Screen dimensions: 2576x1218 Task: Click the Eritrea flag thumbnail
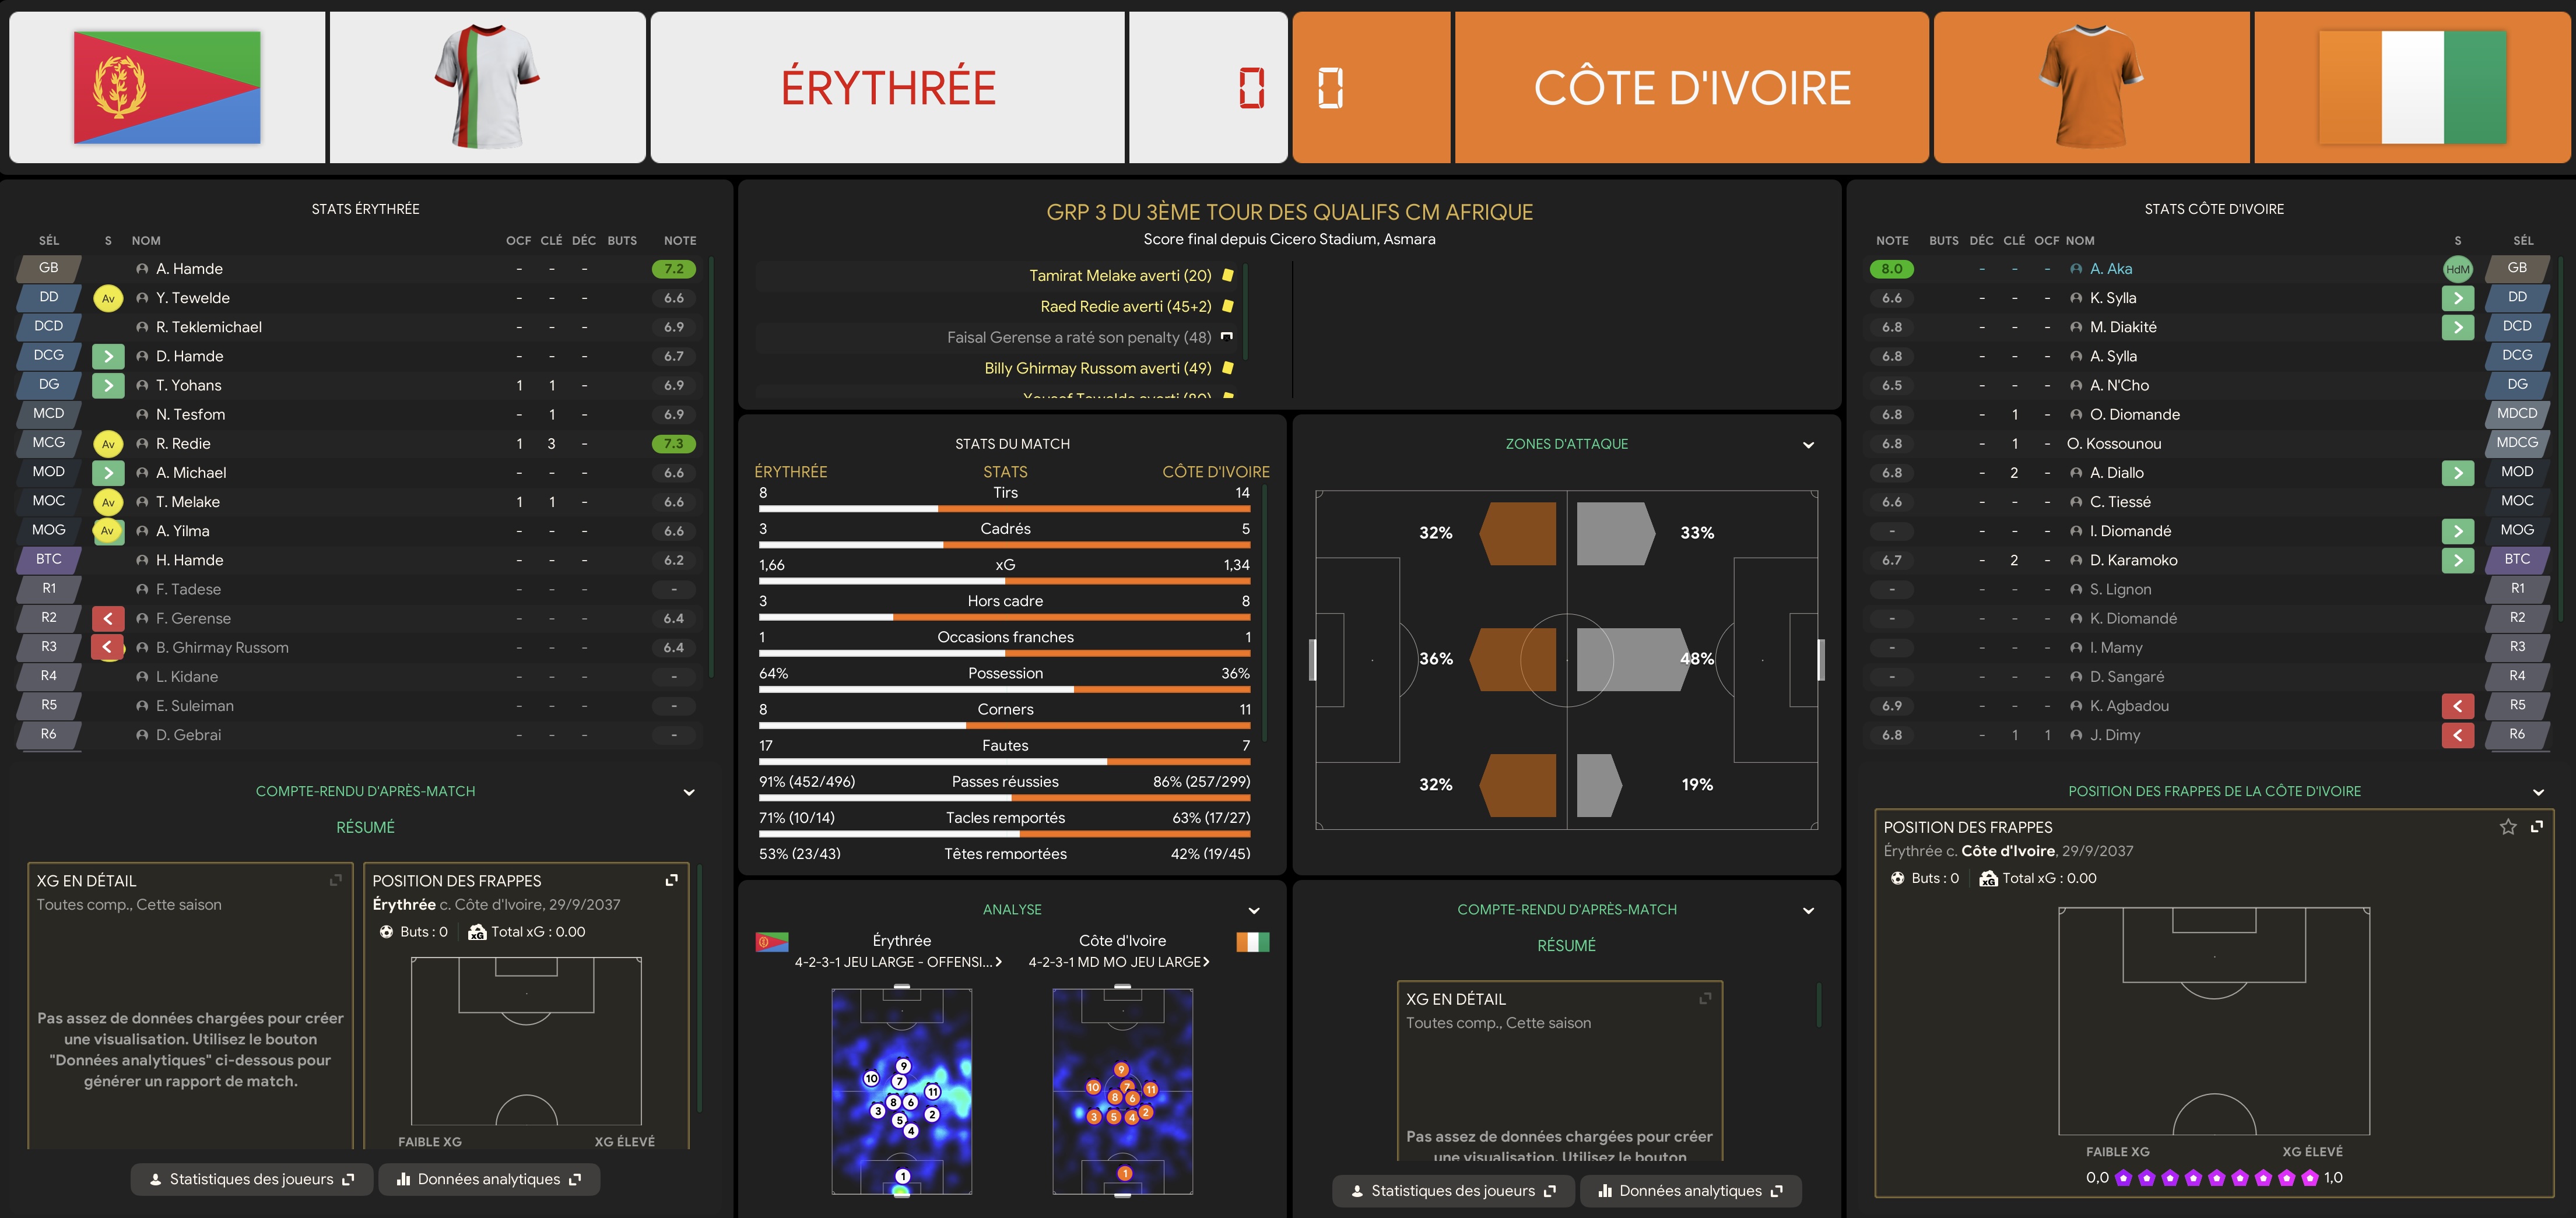coord(167,87)
